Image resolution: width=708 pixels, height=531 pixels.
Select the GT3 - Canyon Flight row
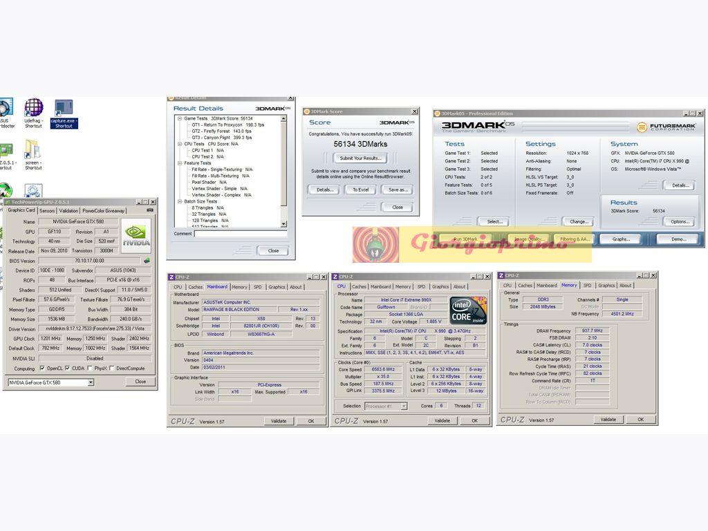221,138
